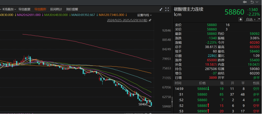Select the 导出数据 menu item
This screenshot has width=262, height=114.
24,9
